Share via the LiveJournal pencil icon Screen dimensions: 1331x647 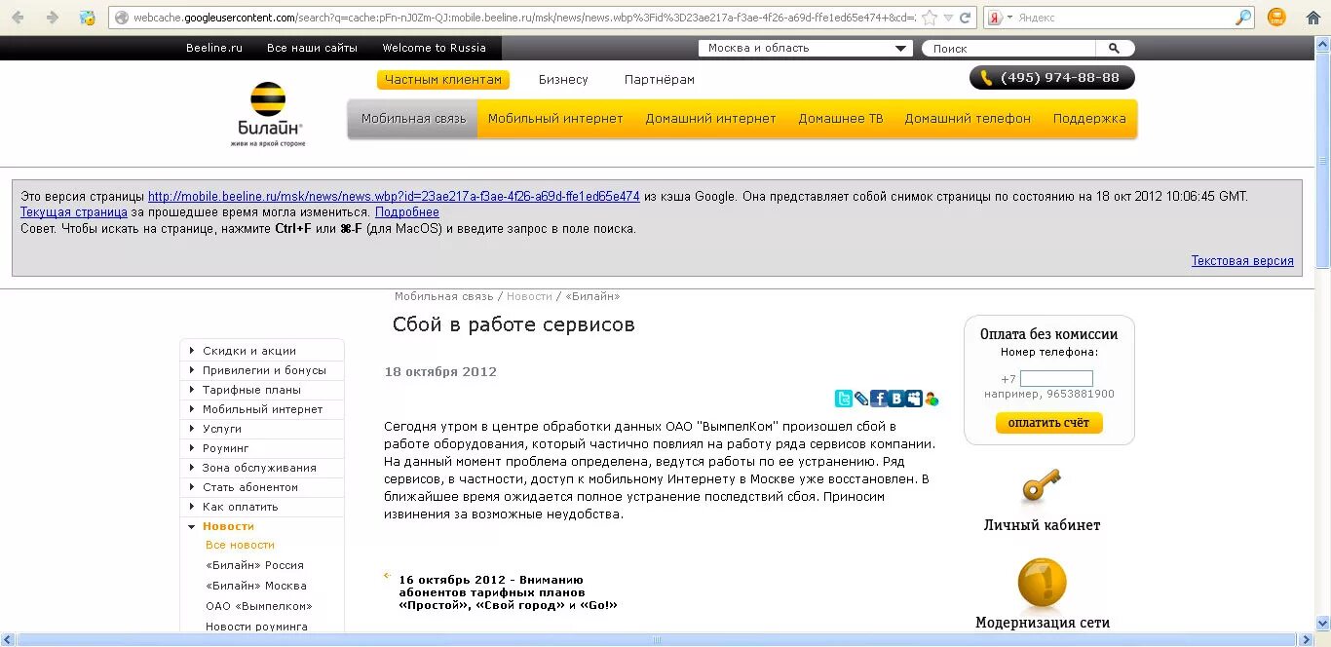(861, 399)
